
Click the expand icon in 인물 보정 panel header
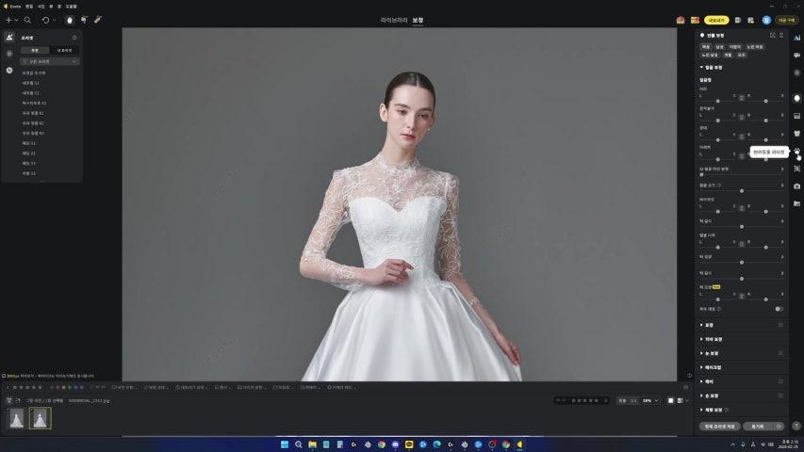[x=772, y=36]
